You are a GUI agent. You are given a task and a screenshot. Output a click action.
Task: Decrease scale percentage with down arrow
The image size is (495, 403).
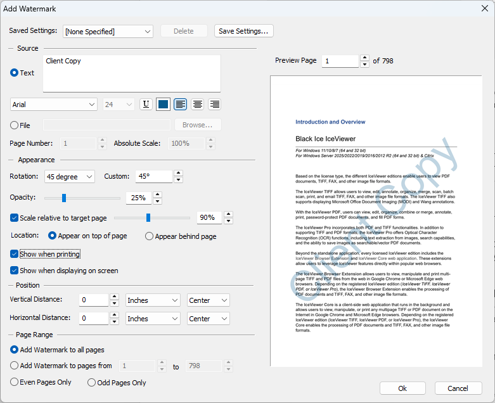pyautogui.click(x=228, y=221)
